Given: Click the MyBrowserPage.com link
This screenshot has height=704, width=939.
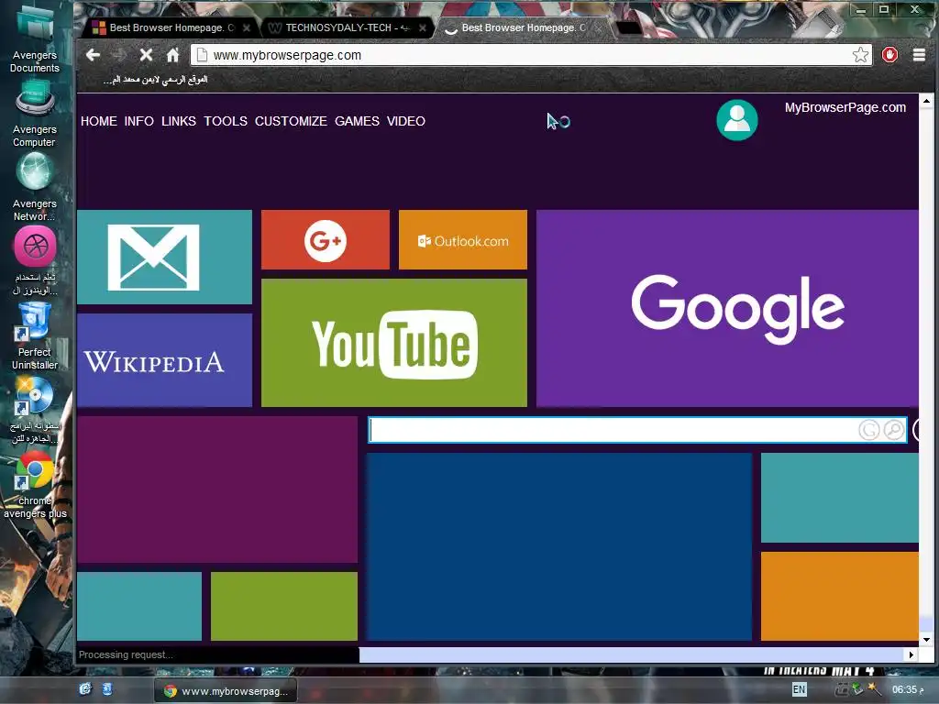Looking at the screenshot, I should pyautogui.click(x=845, y=107).
